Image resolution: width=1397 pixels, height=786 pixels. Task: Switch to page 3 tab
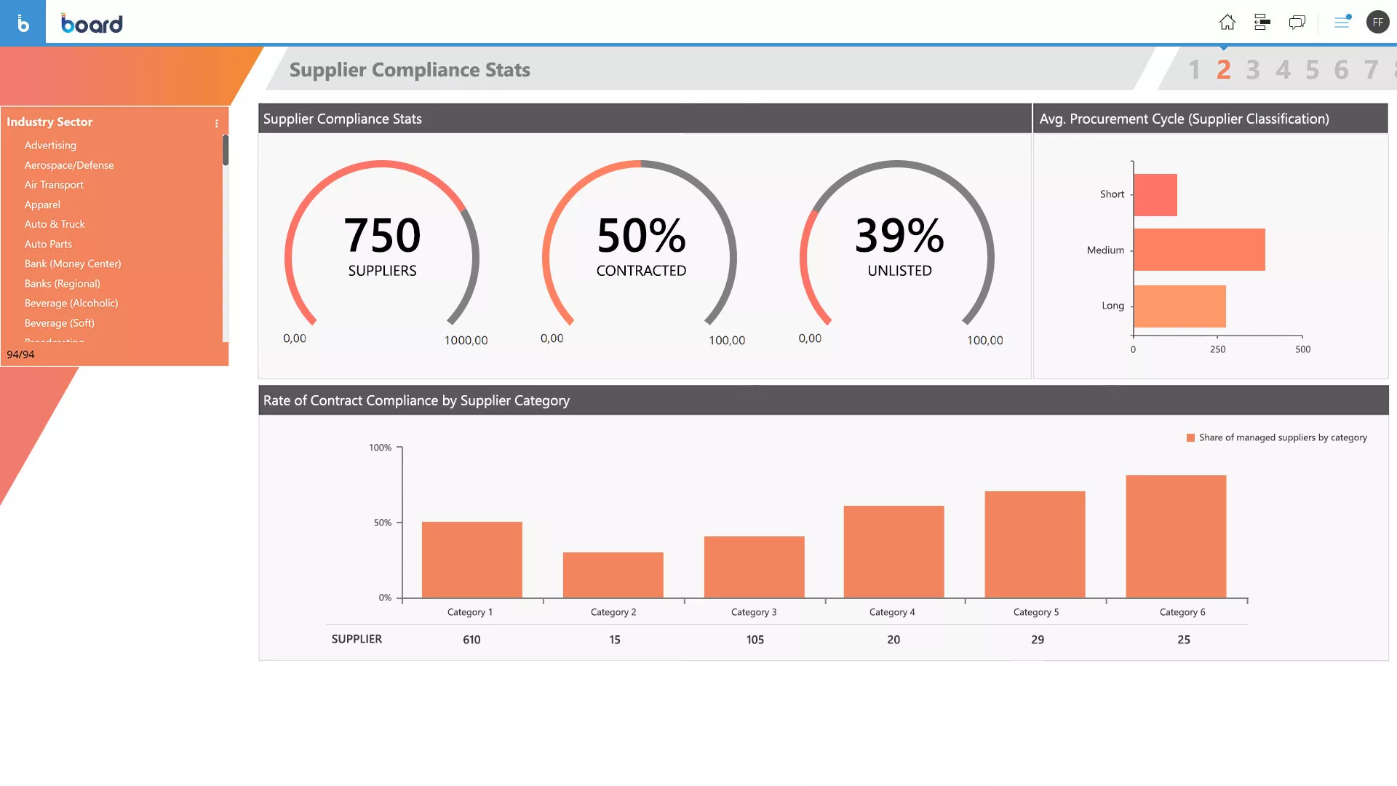pos(1252,70)
